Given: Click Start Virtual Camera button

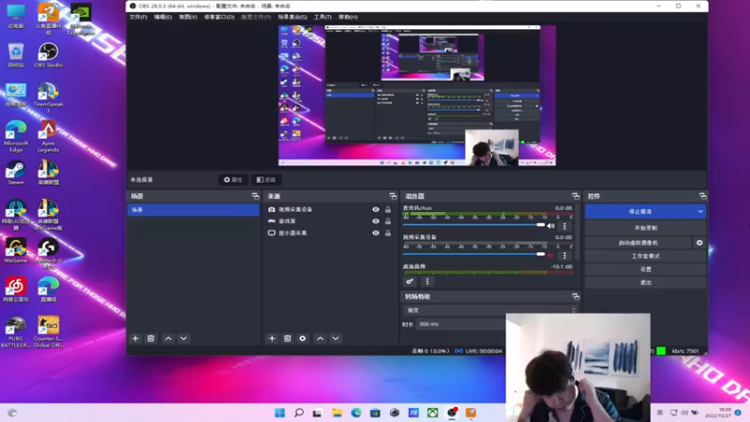Looking at the screenshot, I should pyautogui.click(x=638, y=243).
